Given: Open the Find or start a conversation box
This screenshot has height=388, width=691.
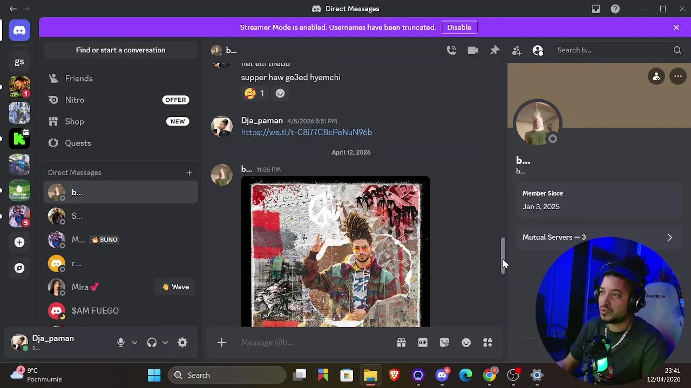Looking at the screenshot, I should (x=120, y=50).
